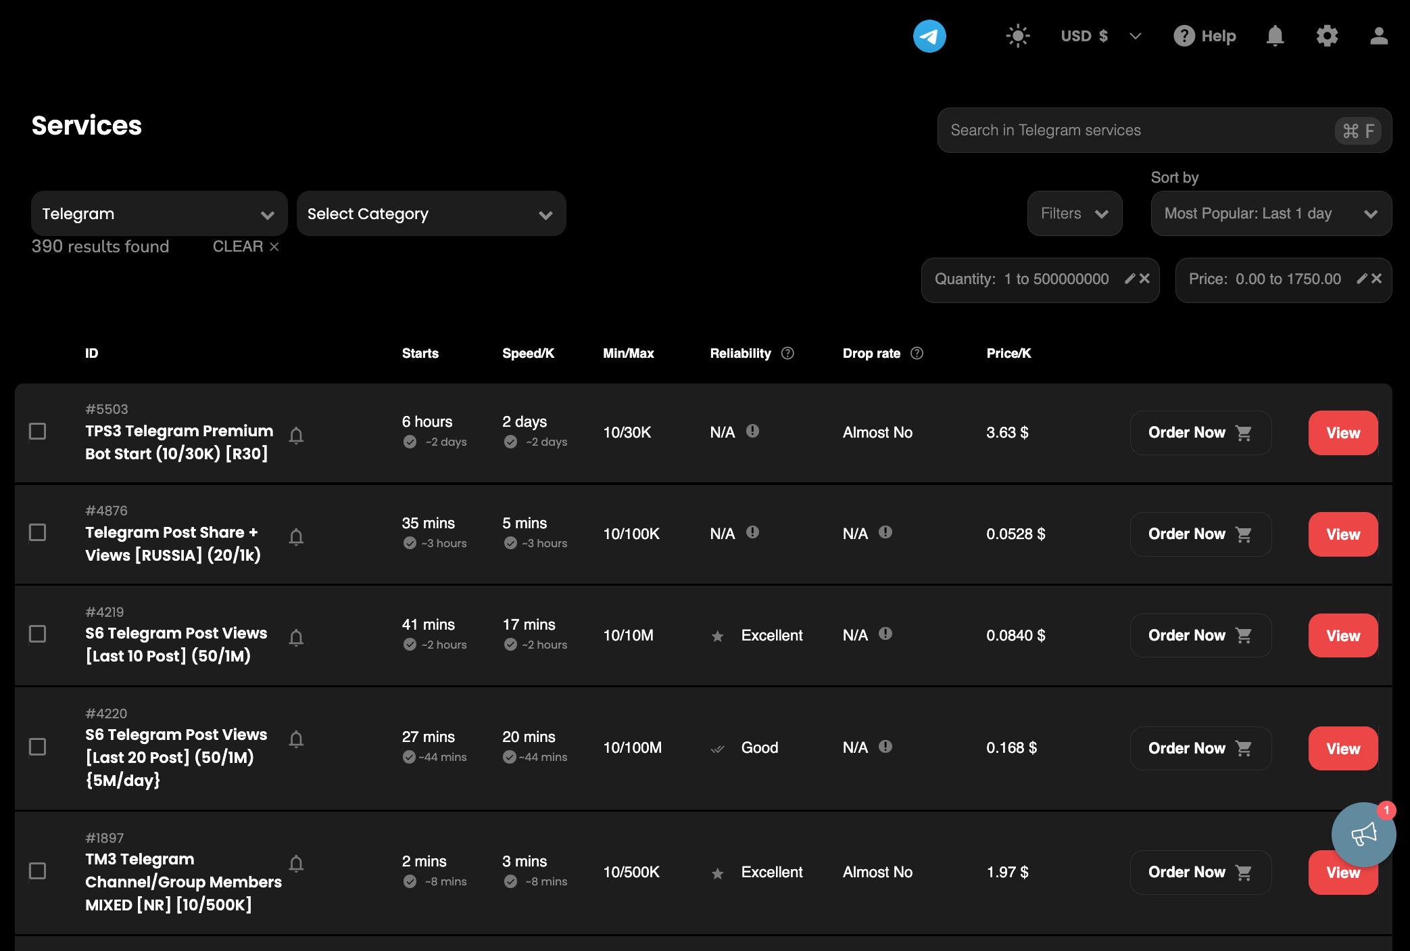The width and height of the screenshot is (1410, 951).
Task: Sort by the Price/K column header
Action: [x=1008, y=353]
